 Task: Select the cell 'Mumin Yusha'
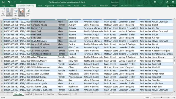click(x=44, y=22)
